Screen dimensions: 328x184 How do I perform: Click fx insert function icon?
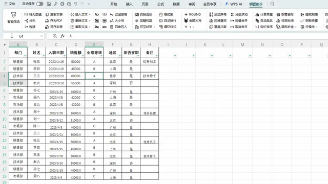click(x=63, y=36)
